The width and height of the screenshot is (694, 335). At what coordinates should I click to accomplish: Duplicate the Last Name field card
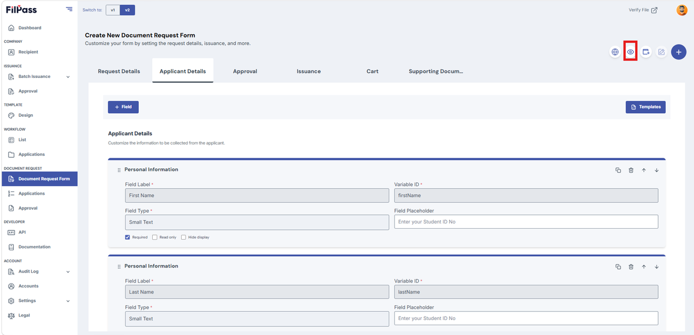click(x=618, y=266)
